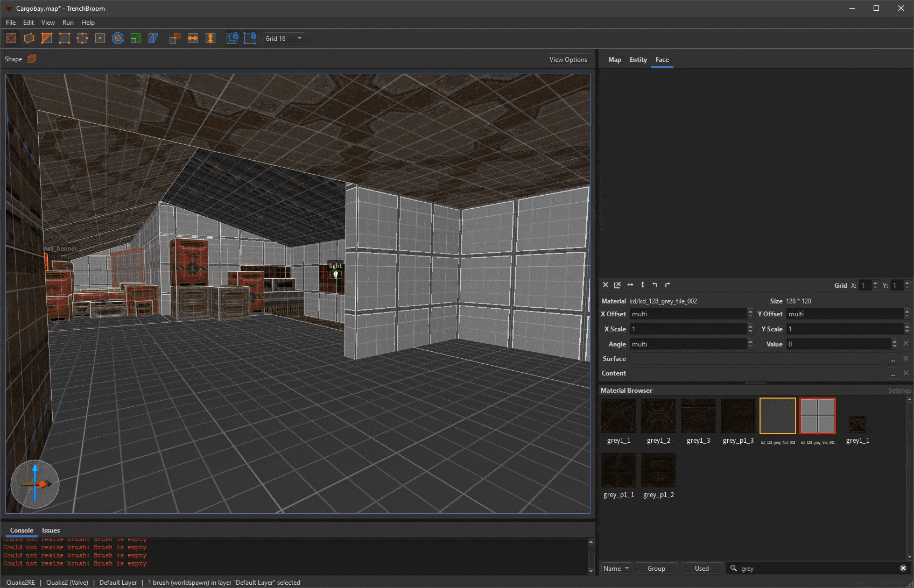Open View Options popup

point(568,60)
